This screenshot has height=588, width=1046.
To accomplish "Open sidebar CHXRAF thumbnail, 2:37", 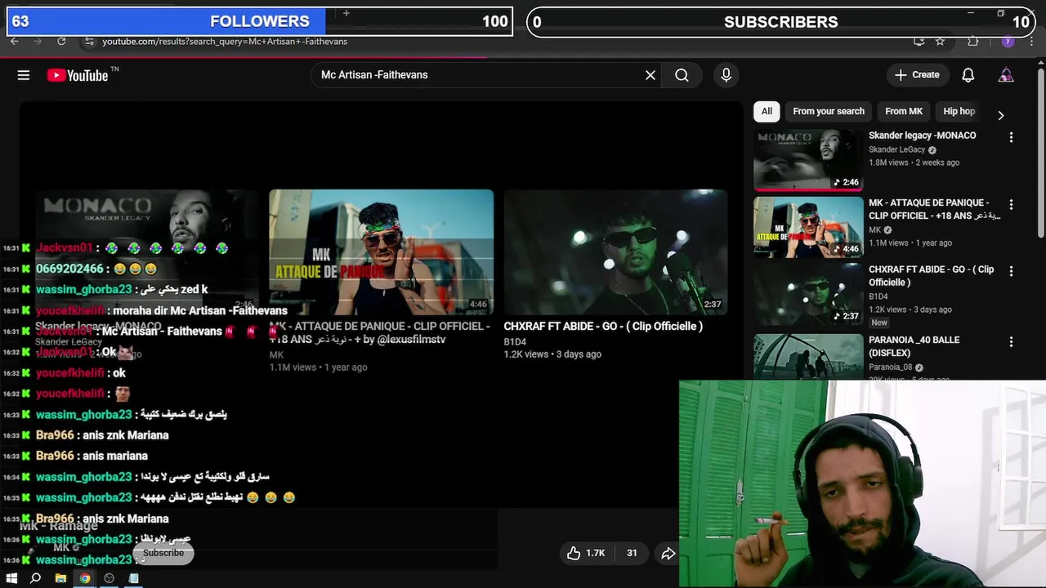I will [808, 294].
